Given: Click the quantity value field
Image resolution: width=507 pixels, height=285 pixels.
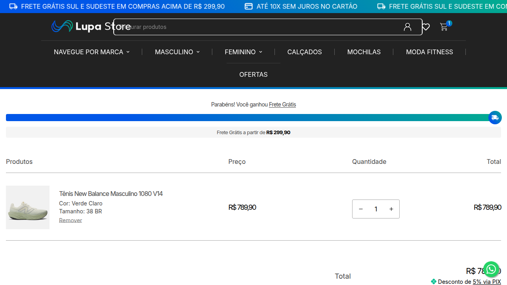Looking at the screenshot, I should tap(376, 209).
